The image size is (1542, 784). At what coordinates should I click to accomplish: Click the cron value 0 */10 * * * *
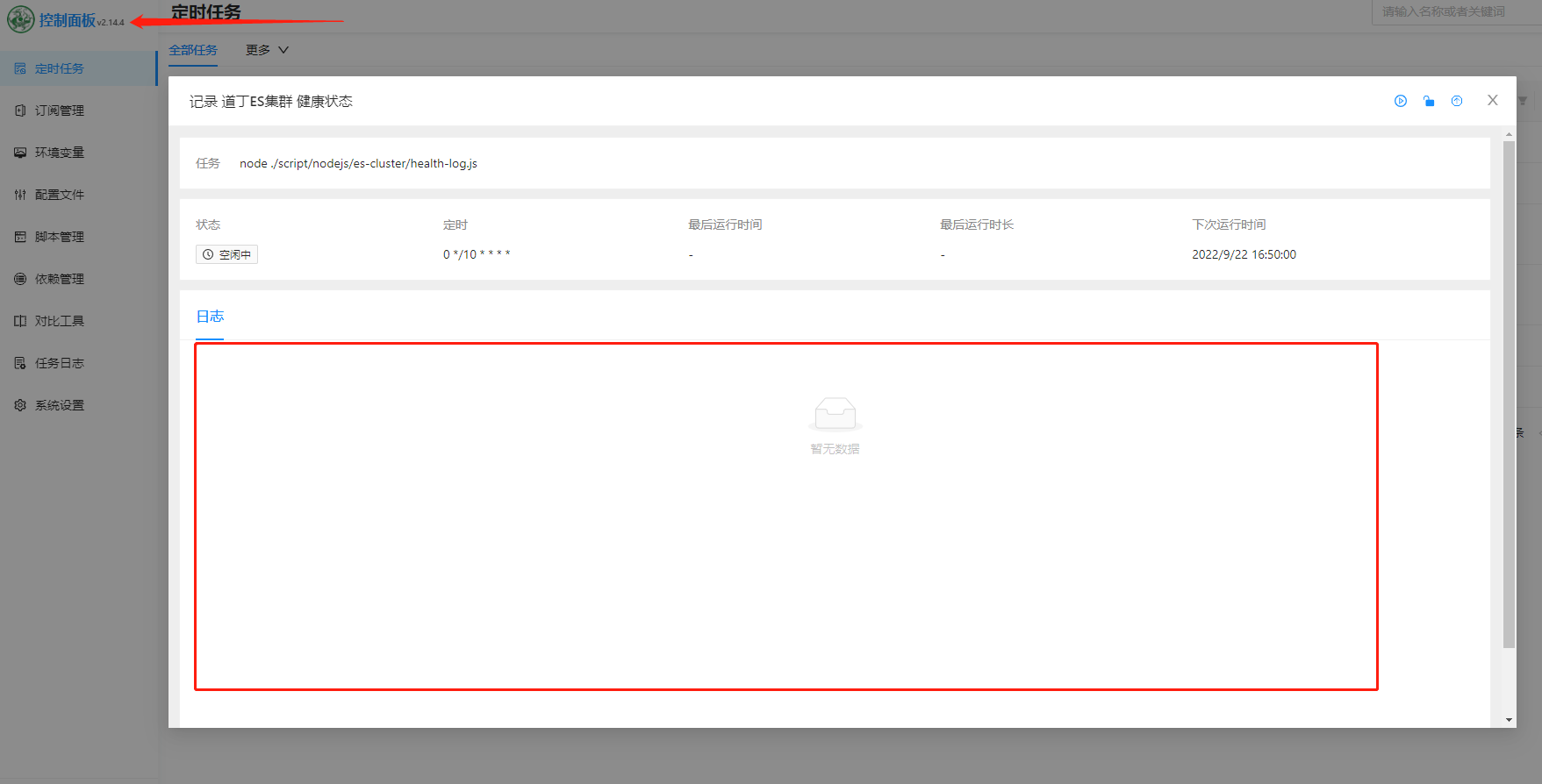coord(477,254)
